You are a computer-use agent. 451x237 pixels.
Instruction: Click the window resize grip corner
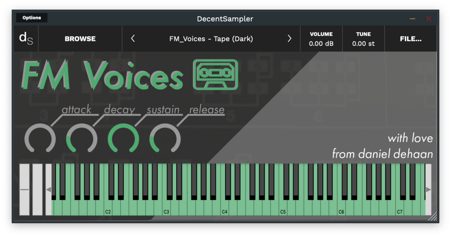coord(432,217)
